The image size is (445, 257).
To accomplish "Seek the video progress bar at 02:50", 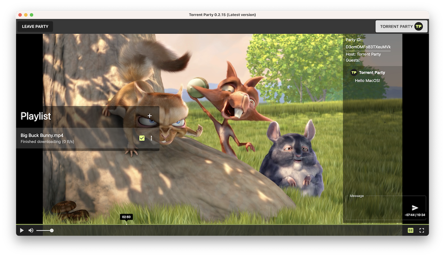I will click(126, 224).
